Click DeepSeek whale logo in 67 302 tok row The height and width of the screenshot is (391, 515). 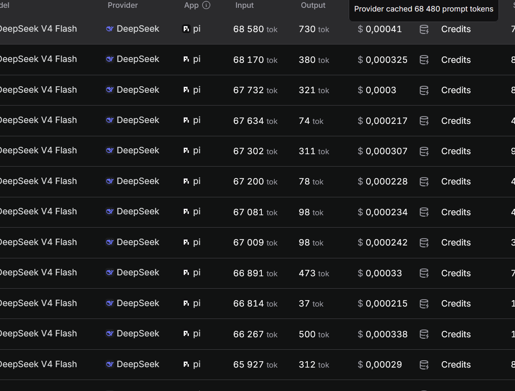click(x=110, y=150)
